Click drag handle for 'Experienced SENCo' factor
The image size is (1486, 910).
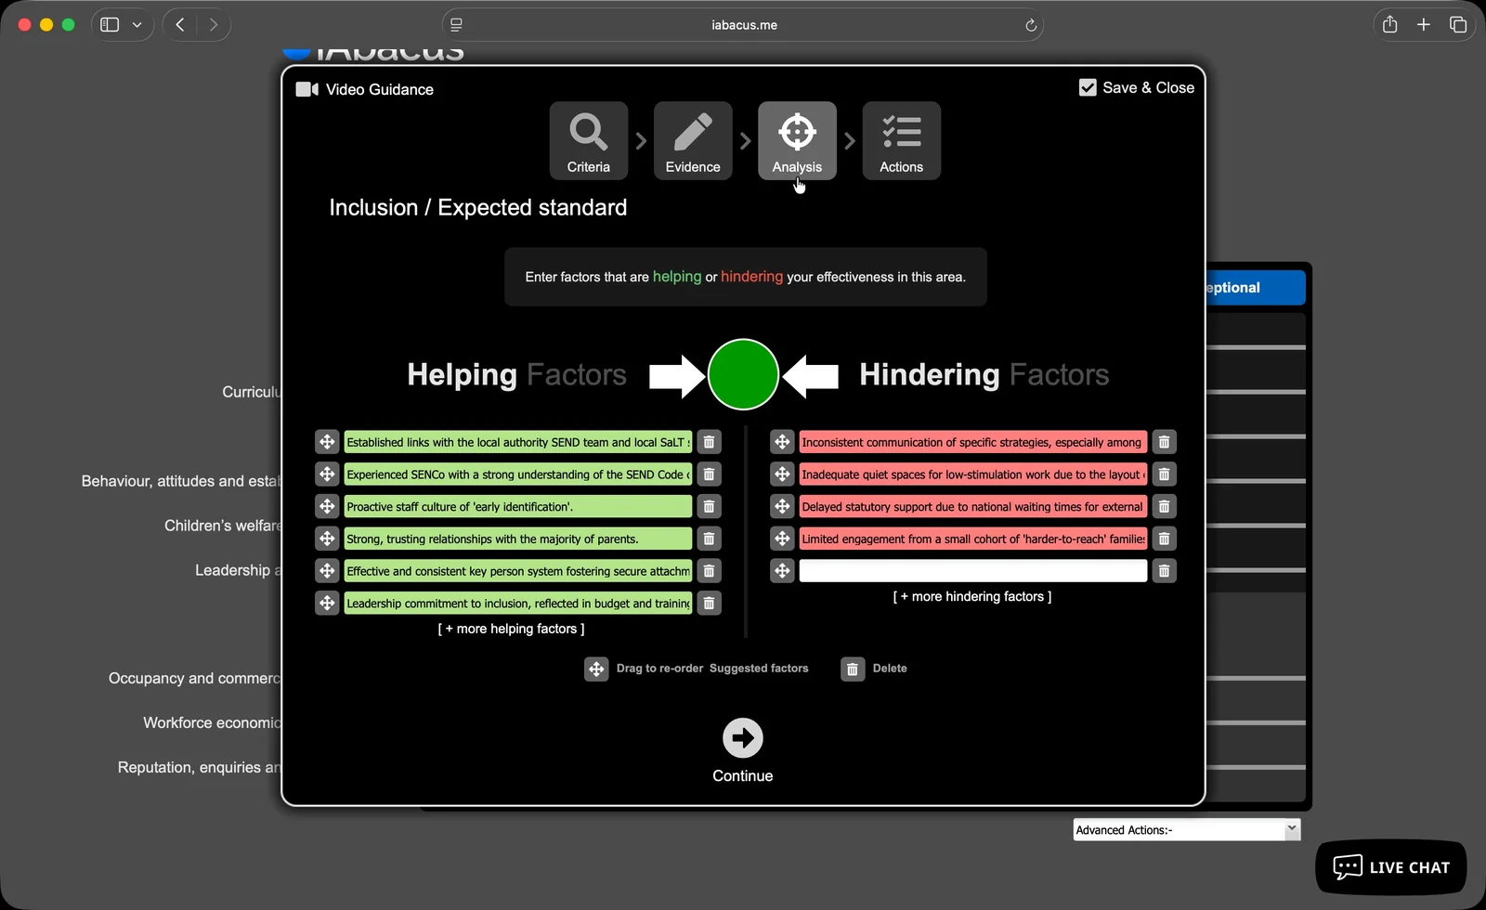[327, 474]
